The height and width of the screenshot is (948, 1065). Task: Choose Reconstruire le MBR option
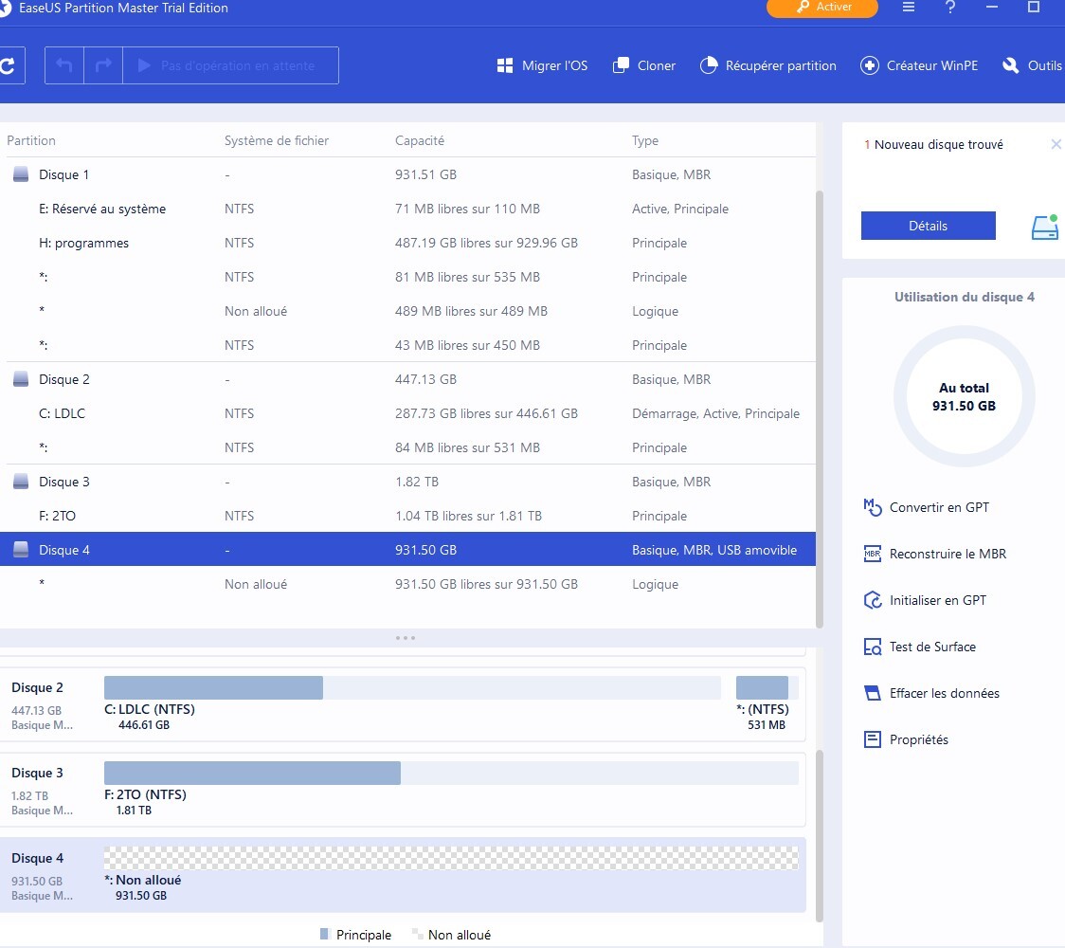coord(947,554)
